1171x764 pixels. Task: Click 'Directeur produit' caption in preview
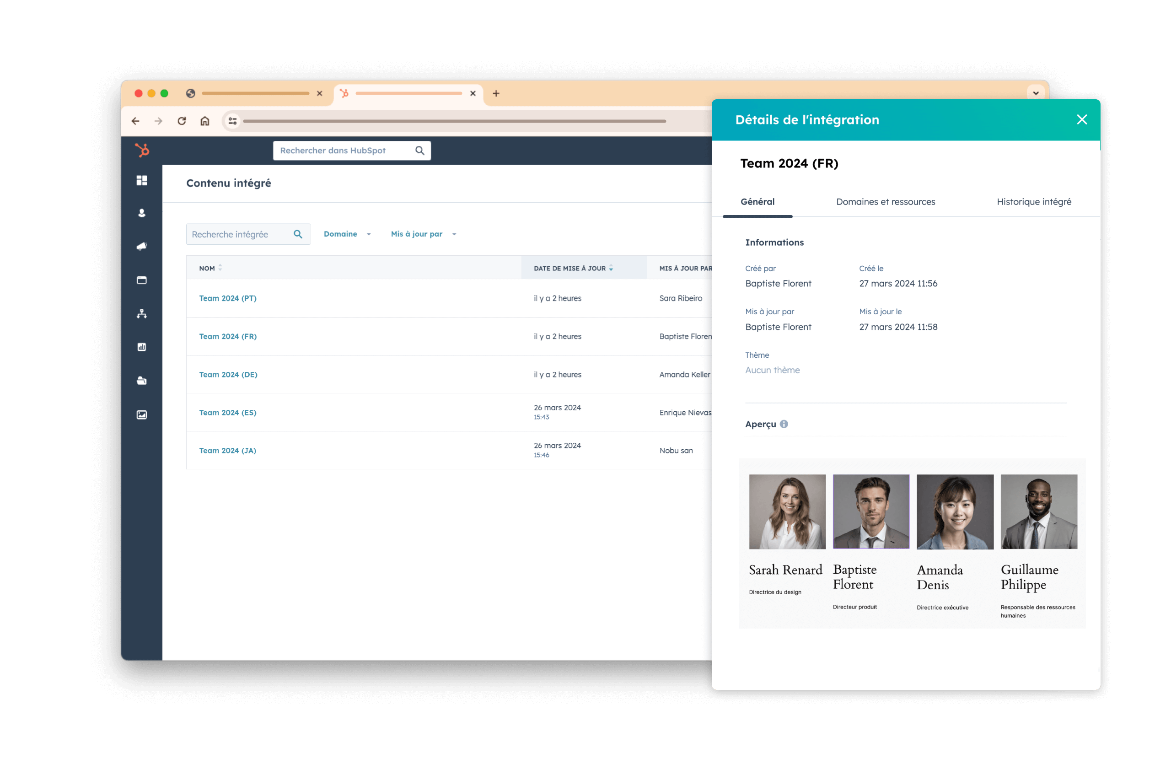pos(854,607)
